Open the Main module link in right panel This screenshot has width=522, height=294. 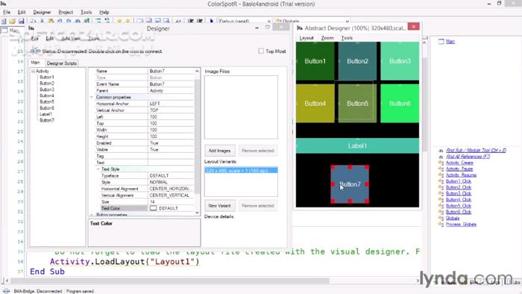click(450, 41)
